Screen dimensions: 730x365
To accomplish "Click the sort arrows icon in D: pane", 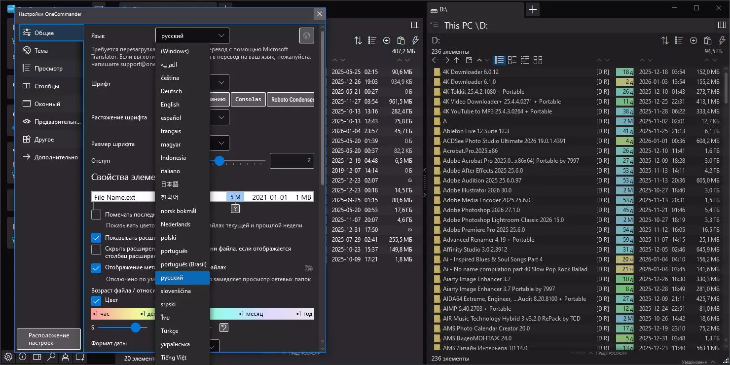I will pyautogui.click(x=665, y=40).
